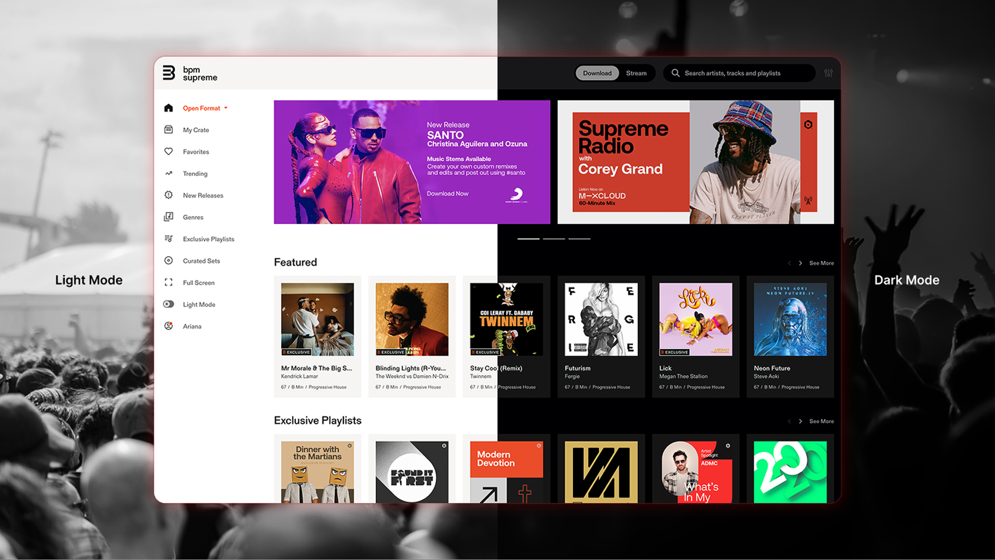Select the Download mode toggle
Image resolution: width=995 pixels, height=560 pixels.
(x=597, y=73)
